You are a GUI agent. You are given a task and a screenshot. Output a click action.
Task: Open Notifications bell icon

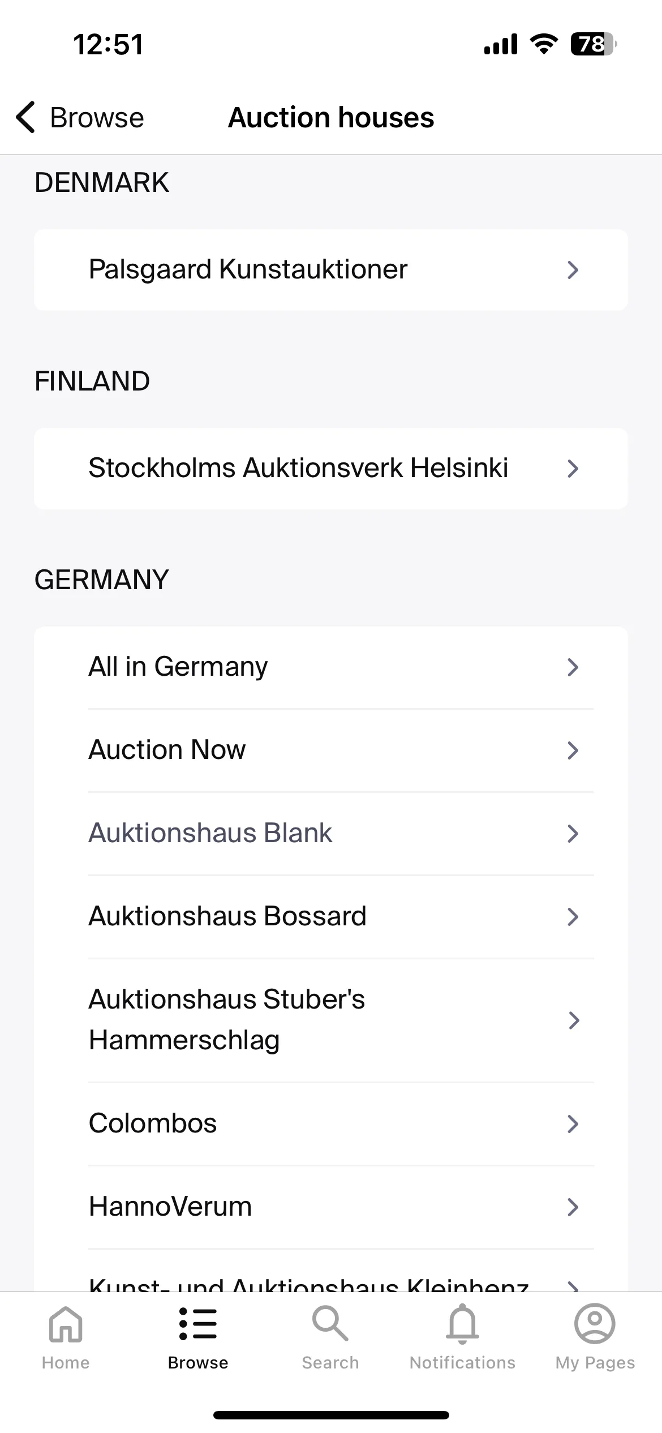pyautogui.click(x=462, y=1324)
